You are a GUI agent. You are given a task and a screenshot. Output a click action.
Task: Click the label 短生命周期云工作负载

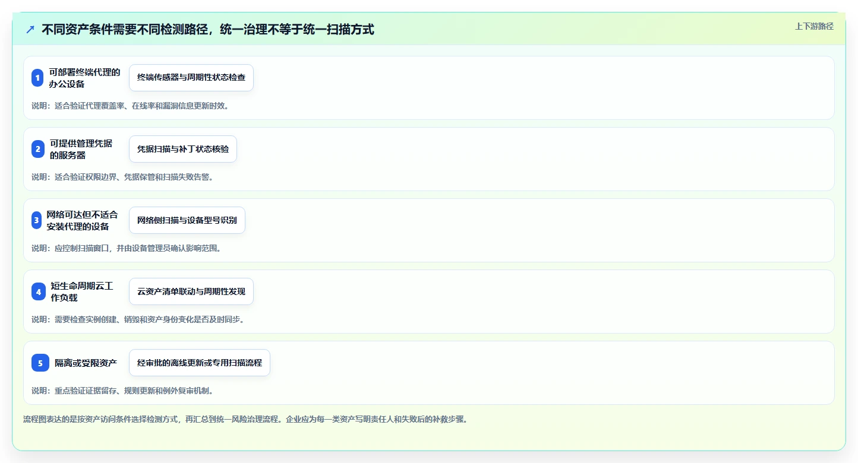82,291
